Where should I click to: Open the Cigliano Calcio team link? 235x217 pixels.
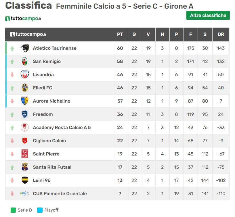[49, 141]
